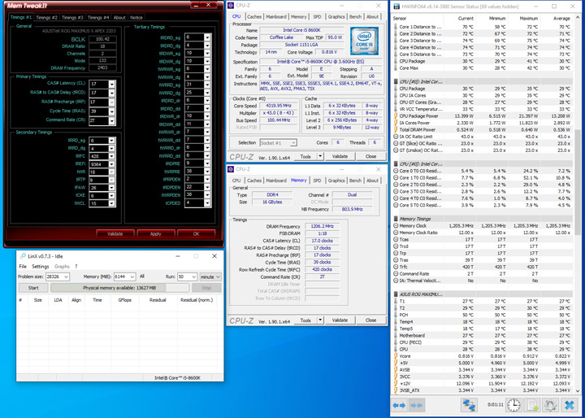
Task: Open CAS# Latency (CL) dropdown in MemTweakIt
Action: (x=112, y=84)
